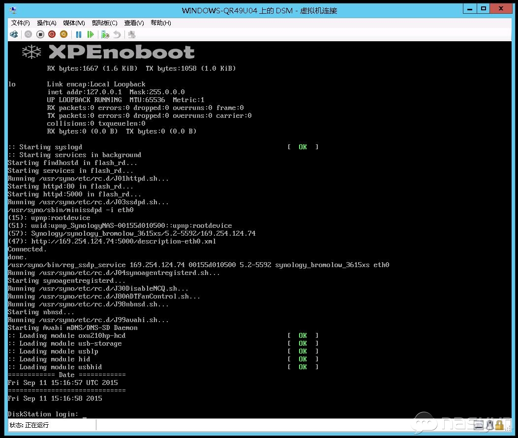518x438 pixels.
Task: Shut down the VM using red power icon
Action: pyautogui.click(x=52, y=34)
